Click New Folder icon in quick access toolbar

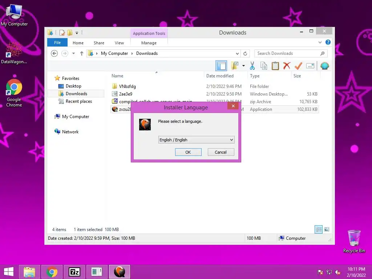70,33
